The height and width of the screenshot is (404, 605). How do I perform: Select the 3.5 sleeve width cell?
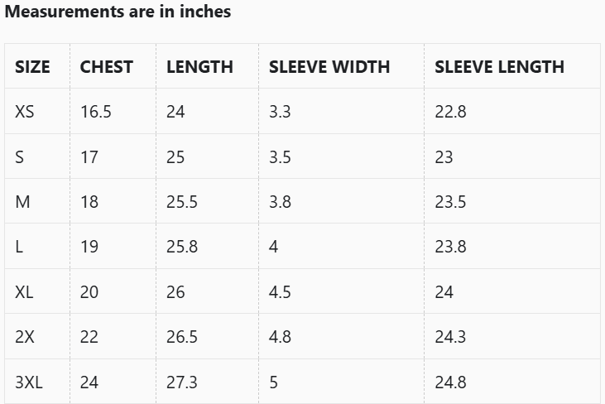[280, 157]
